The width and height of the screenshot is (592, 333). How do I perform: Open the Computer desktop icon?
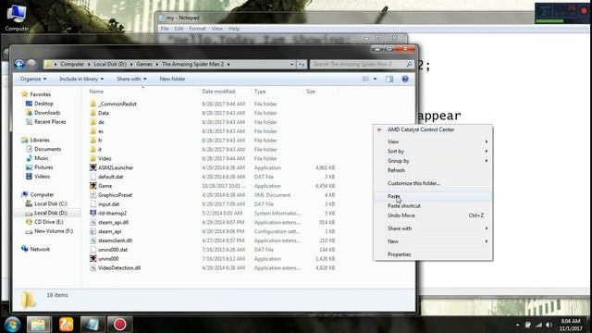17,18
